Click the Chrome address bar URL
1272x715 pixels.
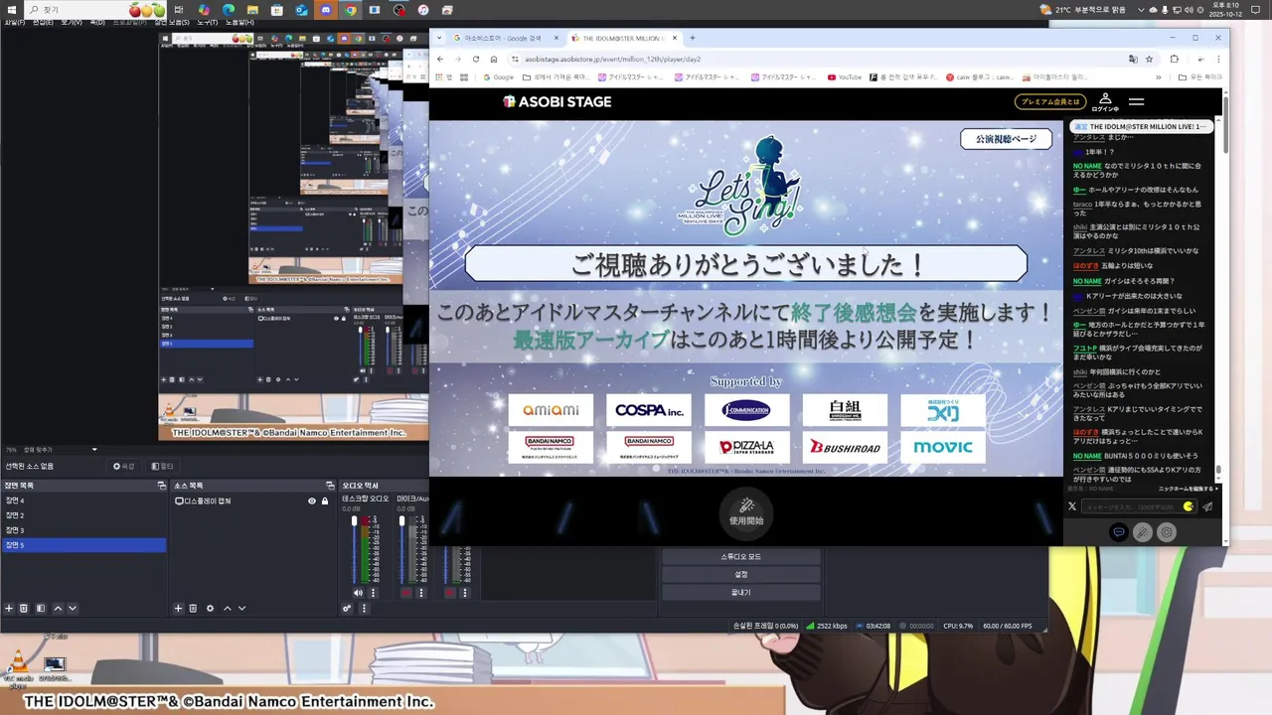point(613,59)
